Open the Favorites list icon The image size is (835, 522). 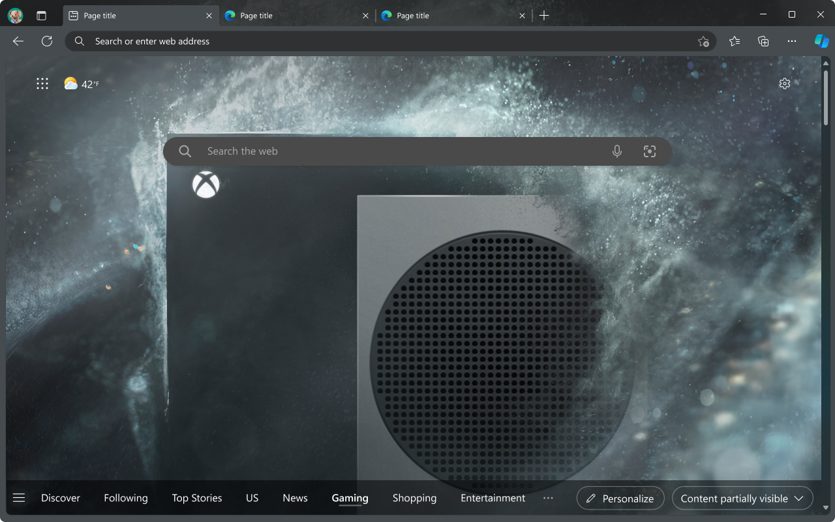pyautogui.click(x=735, y=41)
